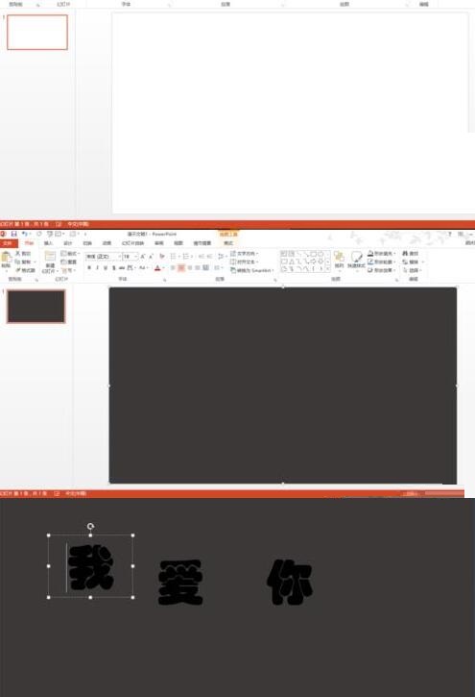The height and width of the screenshot is (697, 475).
Task: Open the File tab
Action: (8, 243)
